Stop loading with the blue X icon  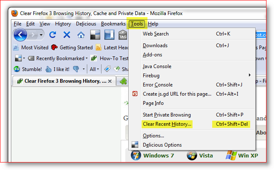[x=66, y=35]
